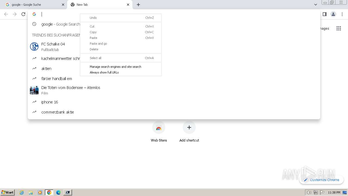Click trend icon beside commerzbank aktie
The image size is (348, 196).
[x=34, y=112]
